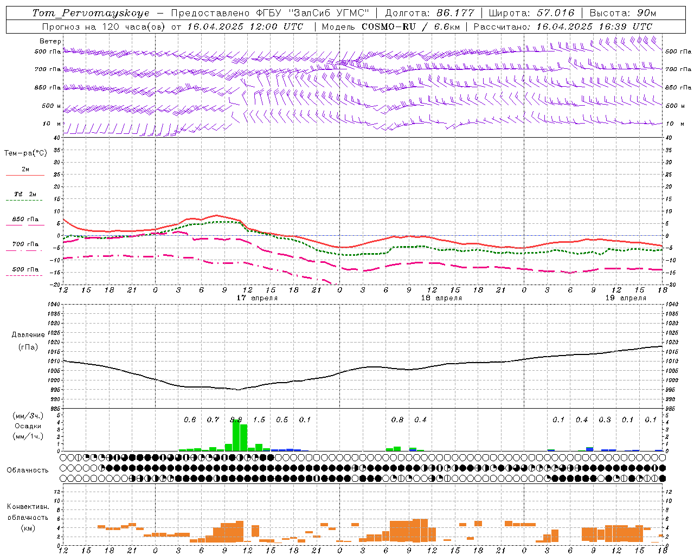Click the "2м" temperature legend entry

pyautogui.click(x=25, y=170)
